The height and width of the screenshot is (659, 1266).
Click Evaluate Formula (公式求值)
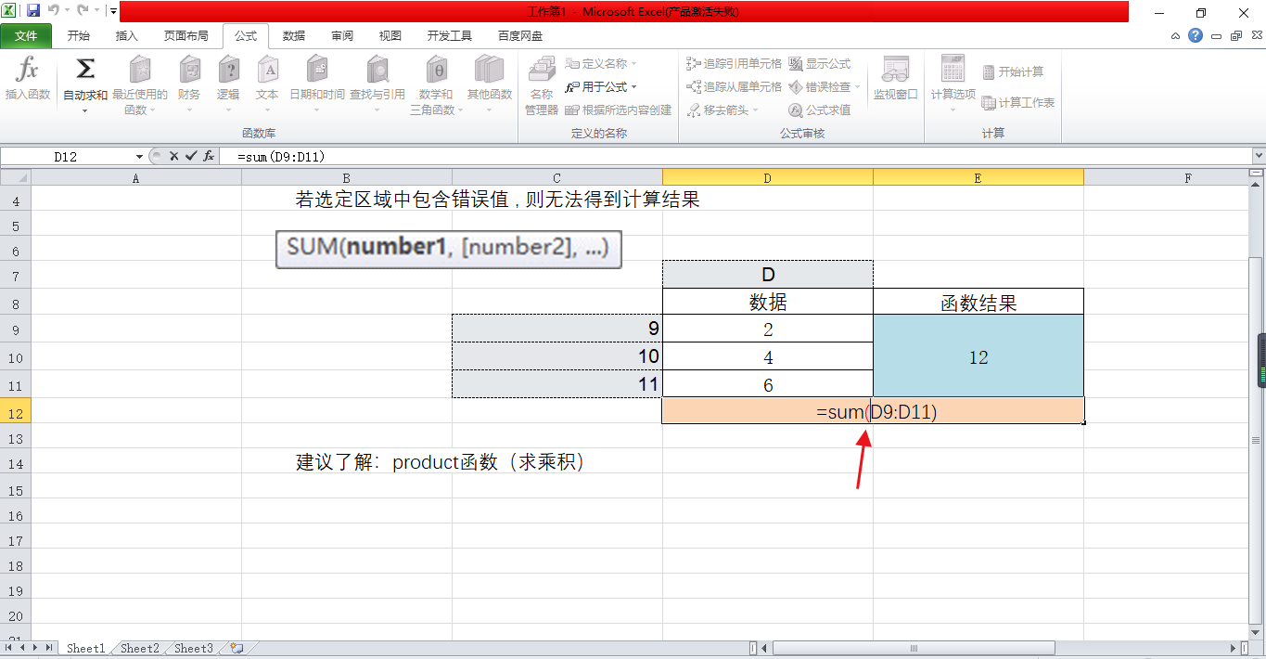[x=819, y=110]
